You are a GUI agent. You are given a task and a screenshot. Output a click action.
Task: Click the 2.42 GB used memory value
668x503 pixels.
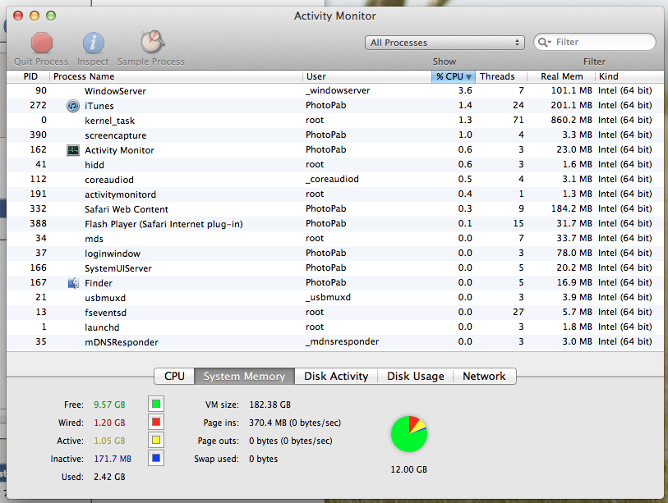[109, 477]
